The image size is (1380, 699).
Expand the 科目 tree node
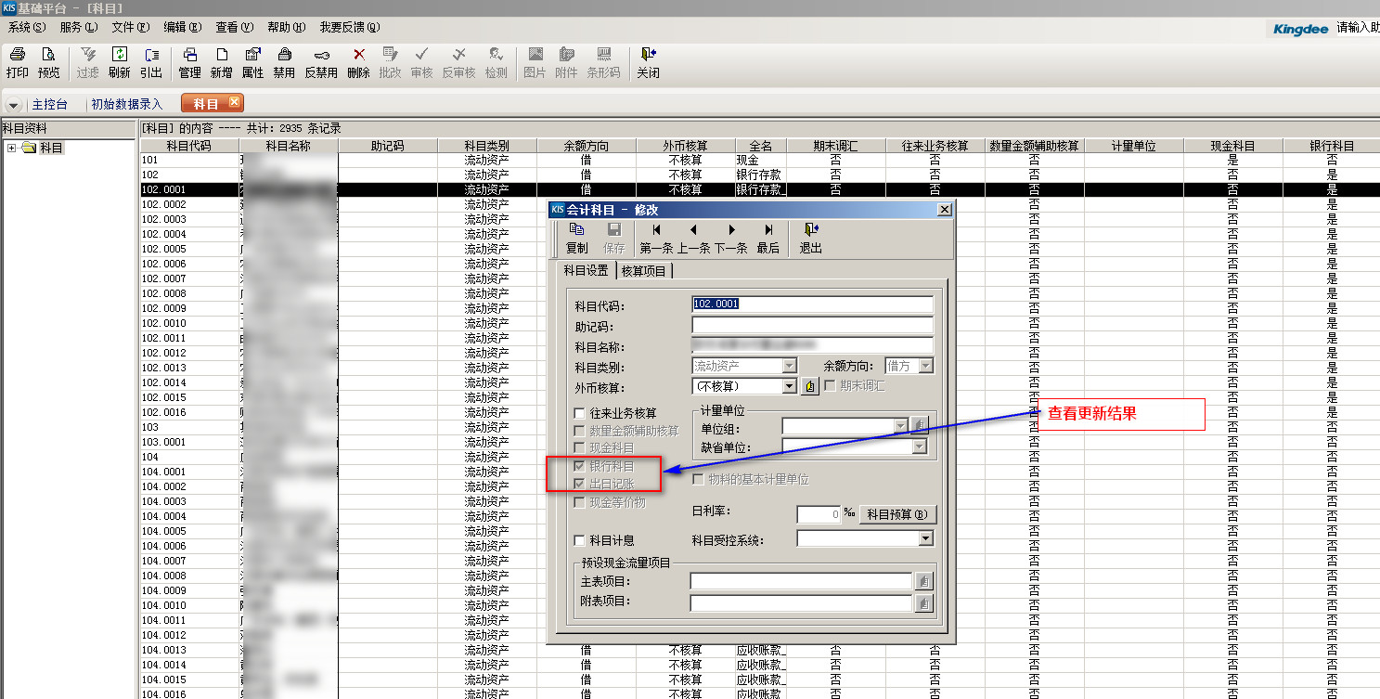coord(11,149)
